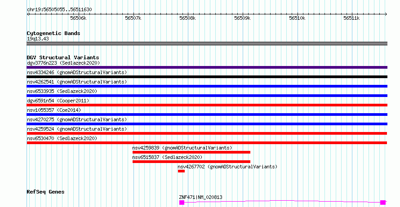This screenshot has width=400, height=207.
Task: Click the right arrowhead of the ruler
Action: [x=386, y=14]
